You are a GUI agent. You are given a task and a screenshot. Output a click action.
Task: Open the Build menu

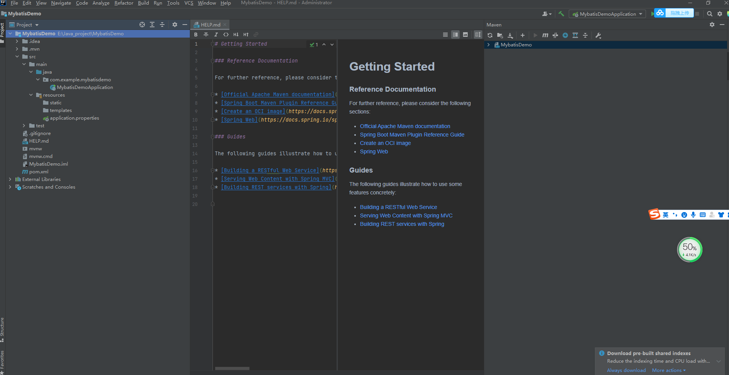click(143, 3)
